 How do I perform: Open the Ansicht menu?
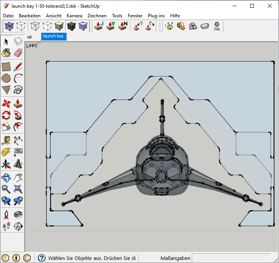[x=54, y=16]
